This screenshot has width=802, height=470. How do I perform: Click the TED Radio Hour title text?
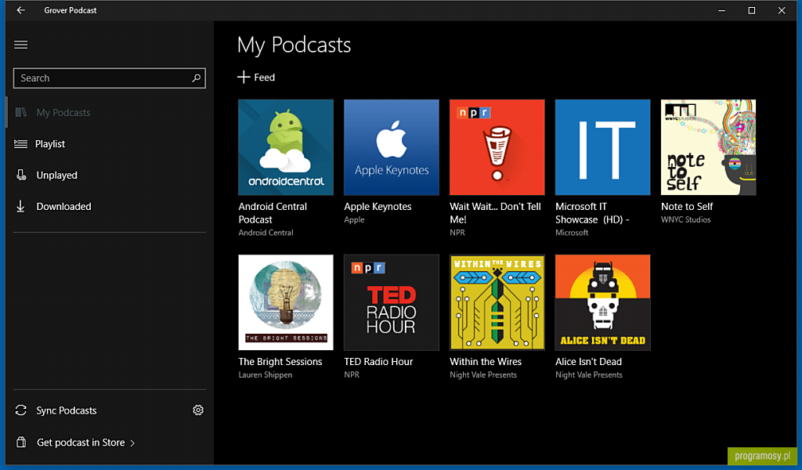click(378, 362)
